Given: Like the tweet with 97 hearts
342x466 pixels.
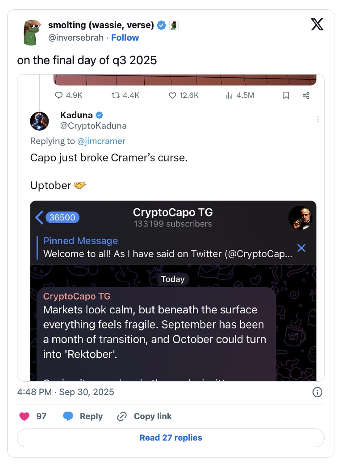Looking at the screenshot, I should point(25,416).
